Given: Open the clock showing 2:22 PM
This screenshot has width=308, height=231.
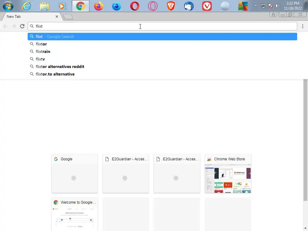Looking at the screenshot, I should click(293, 6).
